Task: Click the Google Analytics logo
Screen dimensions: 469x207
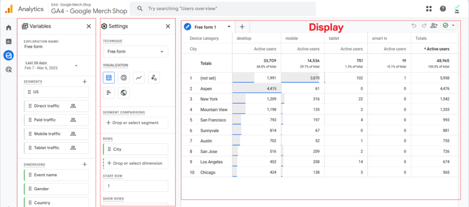Action: click(x=9, y=9)
